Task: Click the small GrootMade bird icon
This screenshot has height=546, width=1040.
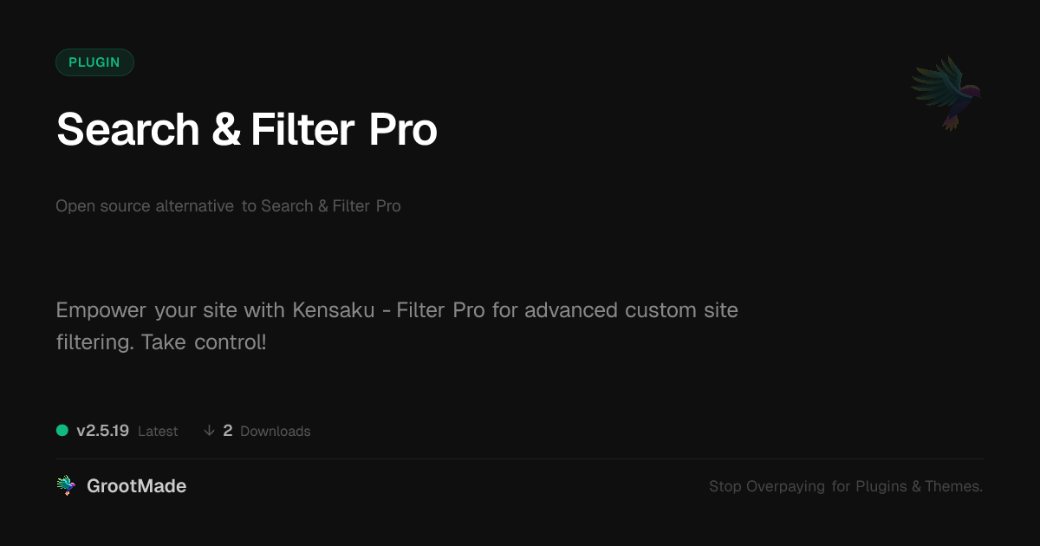Action: point(65,486)
